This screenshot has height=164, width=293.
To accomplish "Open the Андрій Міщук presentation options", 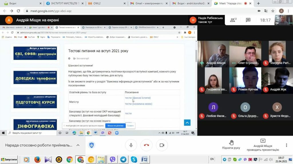I will tap(263, 145).
